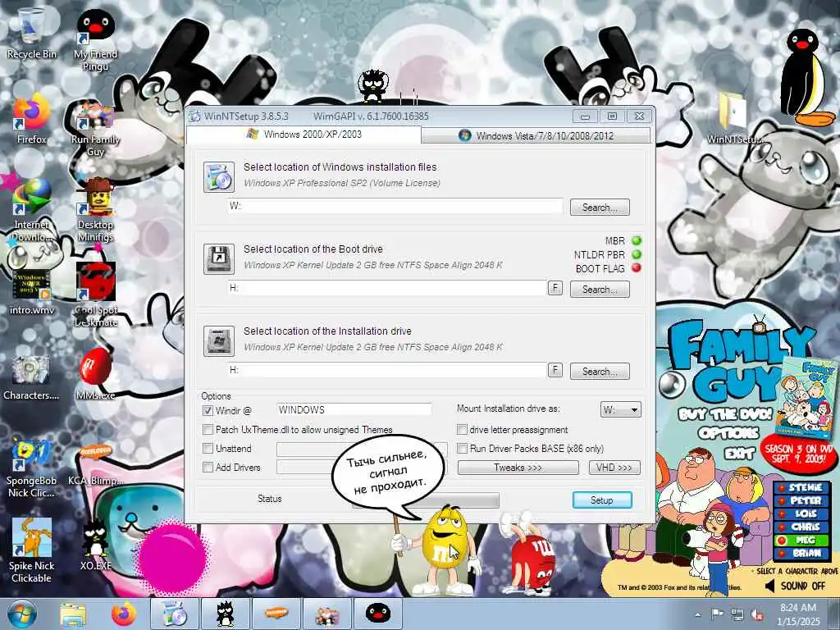The image size is (840, 630).
Task: Click the Setup button
Action: click(x=602, y=500)
